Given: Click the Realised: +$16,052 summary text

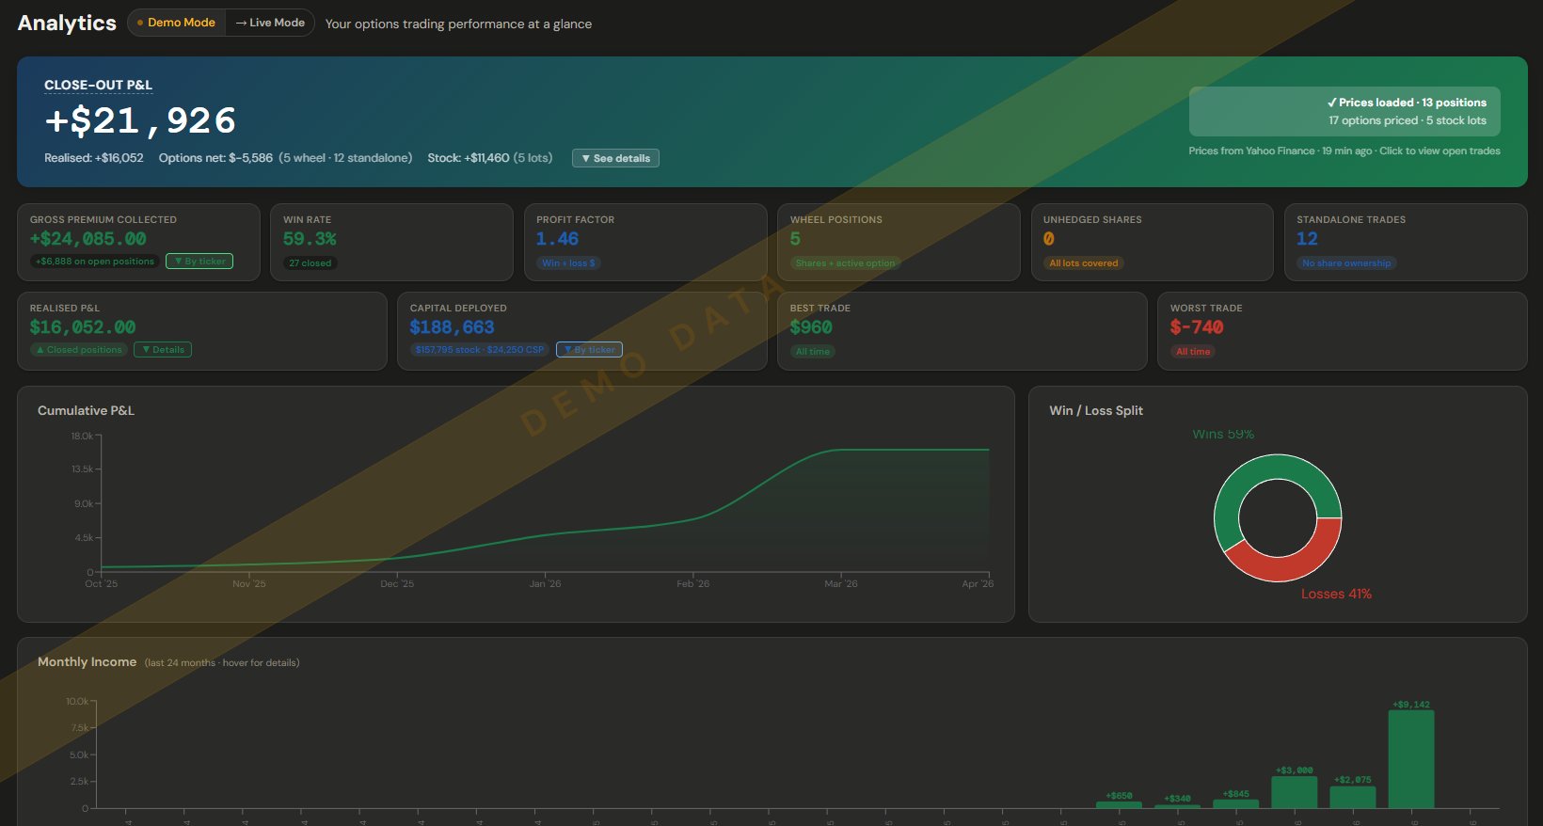Looking at the screenshot, I should tap(94, 158).
